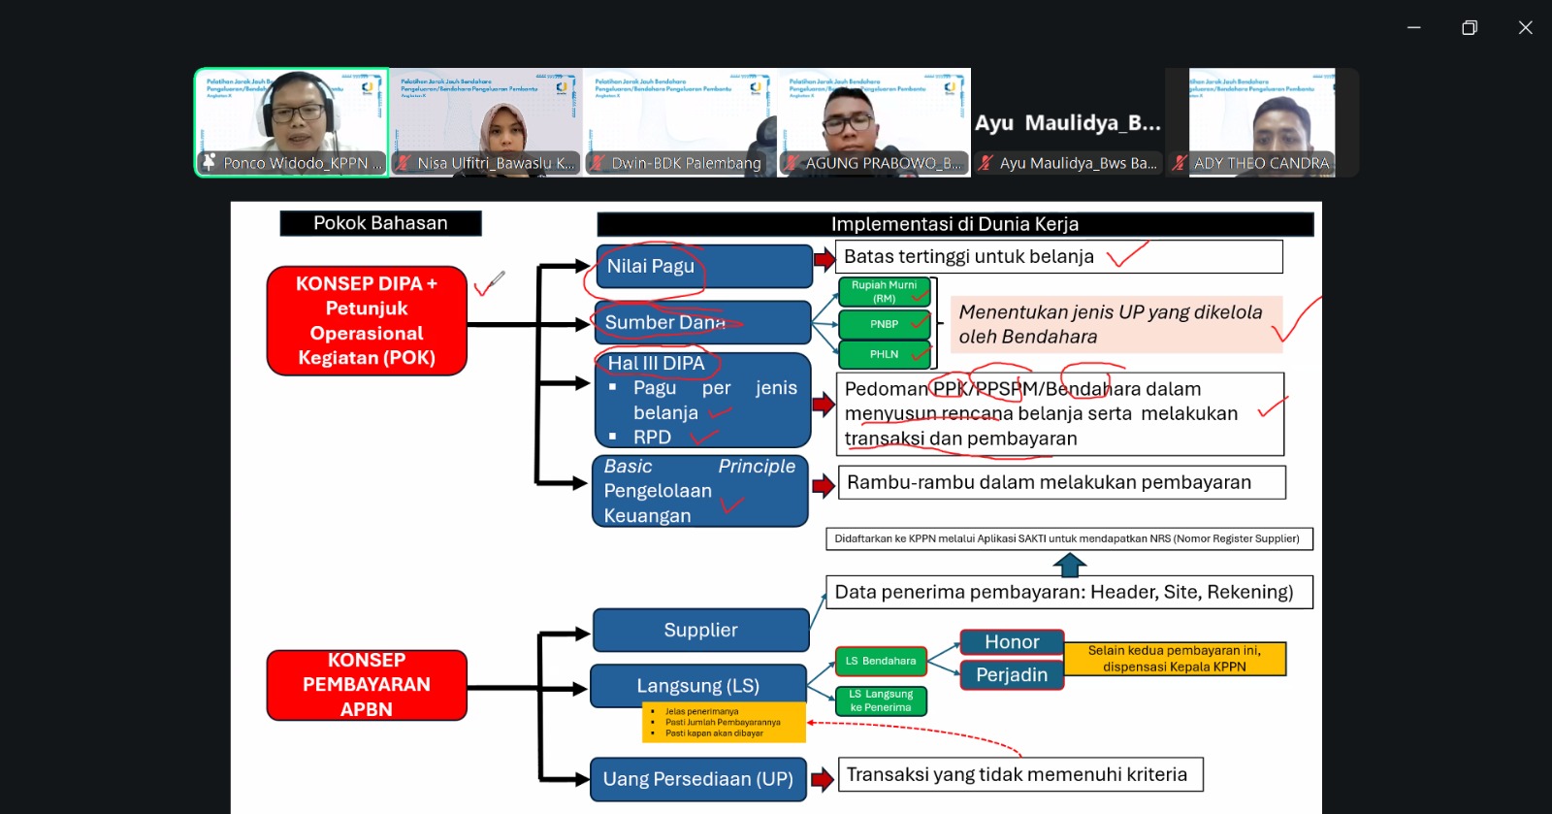The width and height of the screenshot is (1552, 814).
Task: Minimize the meeting window
Action: [1414, 27]
